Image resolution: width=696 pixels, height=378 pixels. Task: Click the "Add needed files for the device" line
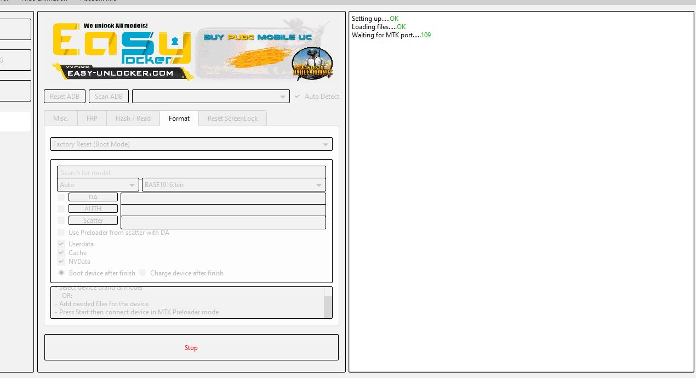click(102, 304)
